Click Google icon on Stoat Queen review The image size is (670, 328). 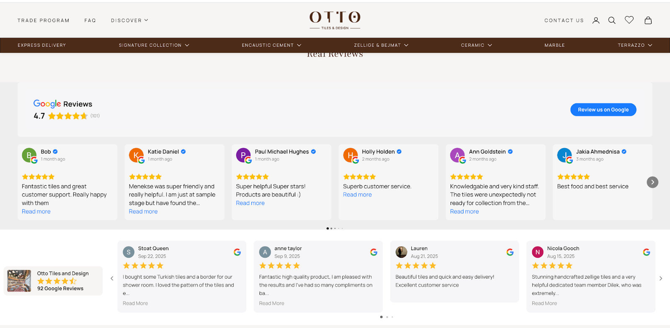point(237,252)
